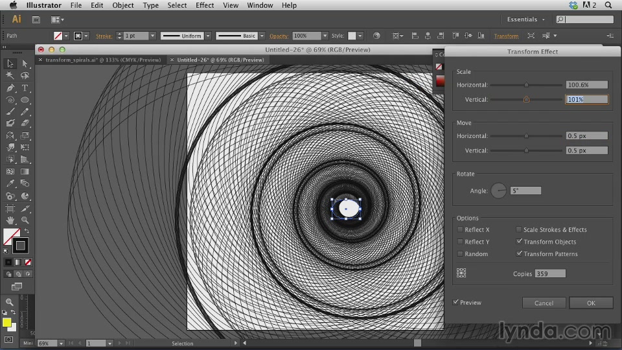Click the Copies input field
The height and width of the screenshot is (350, 622).
click(x=550, y=274)
